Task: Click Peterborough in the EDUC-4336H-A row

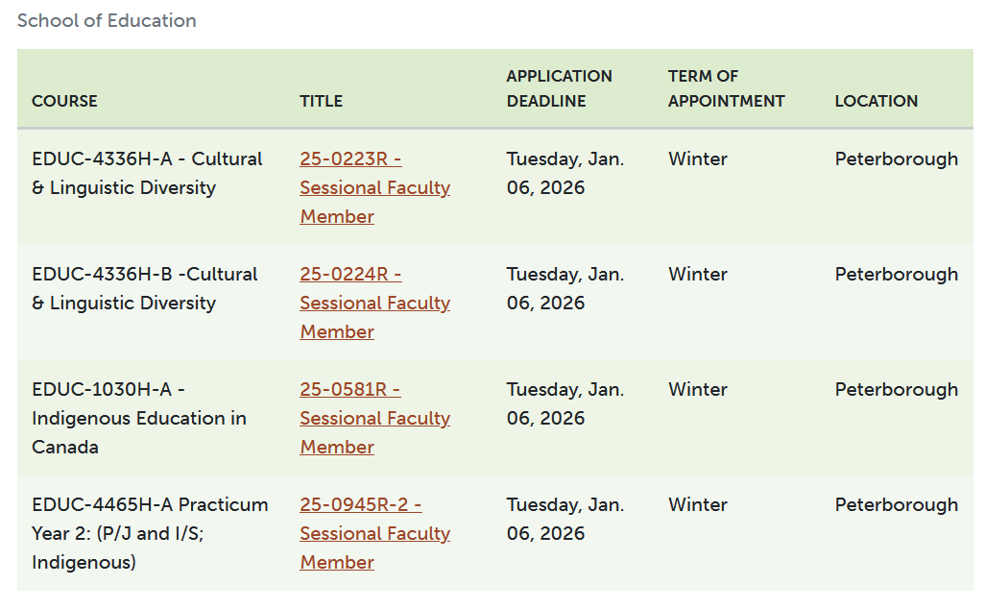Action: (x=896, y=158)
